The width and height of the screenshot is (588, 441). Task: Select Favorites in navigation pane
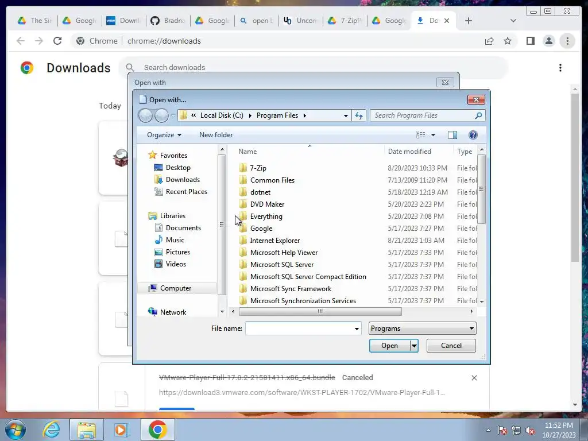pos(173,155)
